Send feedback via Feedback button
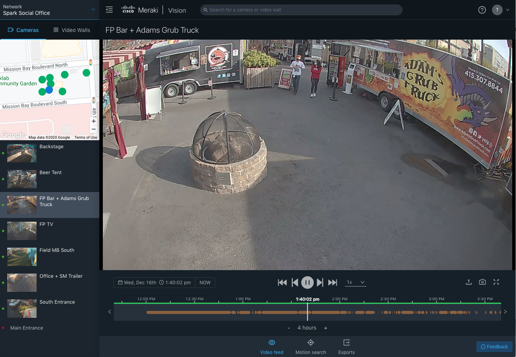Image resolution: width=516 pixels, height=357 pixels. coord(494,347)
